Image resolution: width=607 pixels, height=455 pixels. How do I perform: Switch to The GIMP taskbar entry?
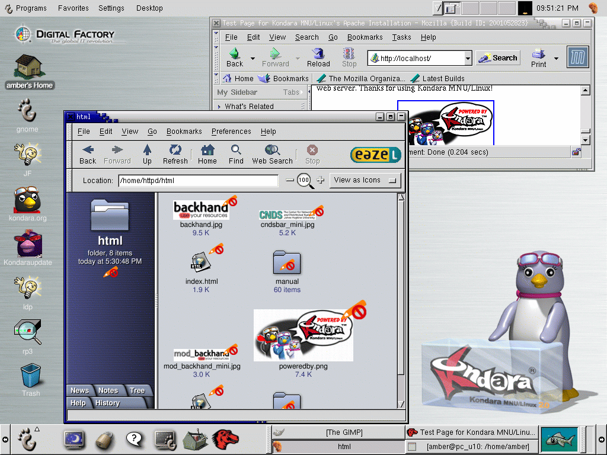pos(338,432)
